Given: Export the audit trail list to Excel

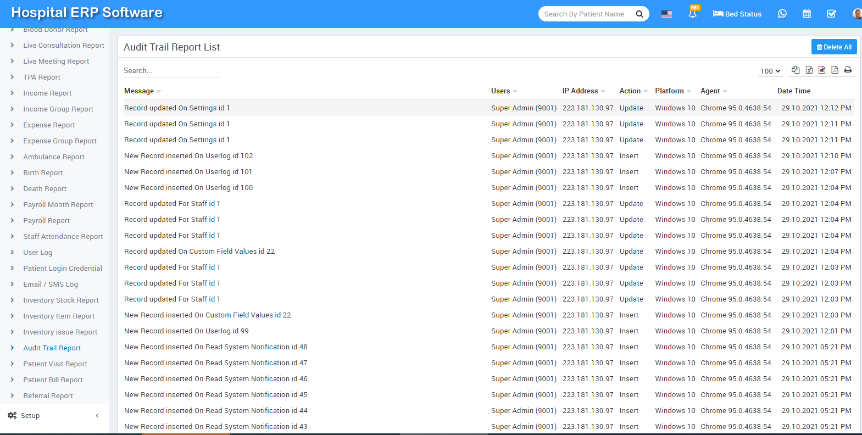Looking at the screenshot, I should (809, 70).
